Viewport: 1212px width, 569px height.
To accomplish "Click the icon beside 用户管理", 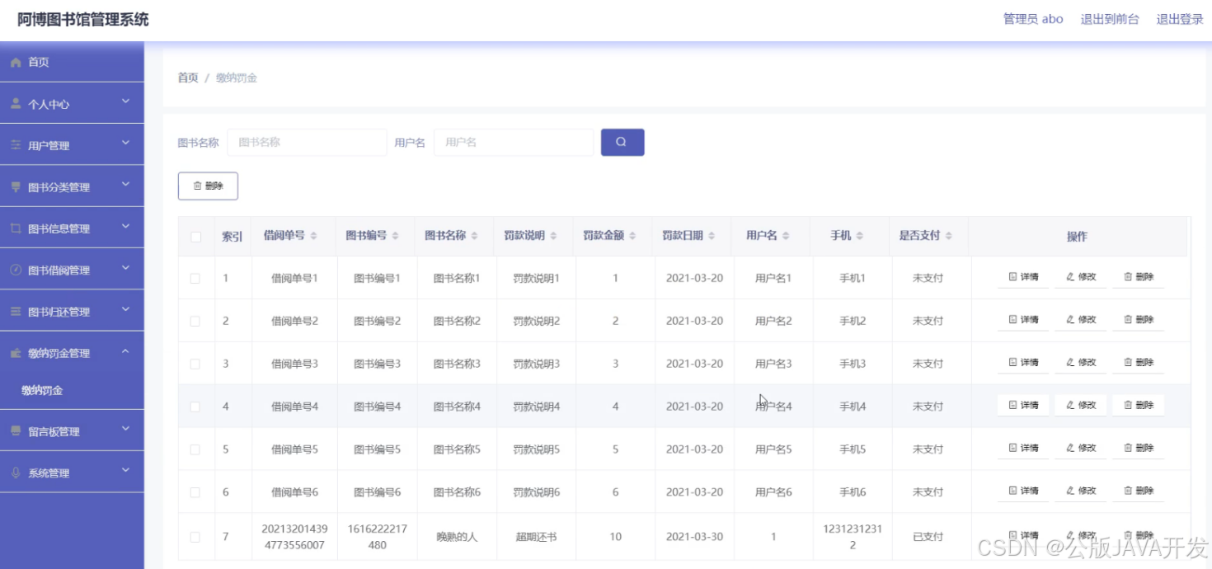I will [16, 145].
